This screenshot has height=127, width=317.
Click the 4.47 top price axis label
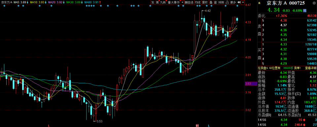coord(248,5)
